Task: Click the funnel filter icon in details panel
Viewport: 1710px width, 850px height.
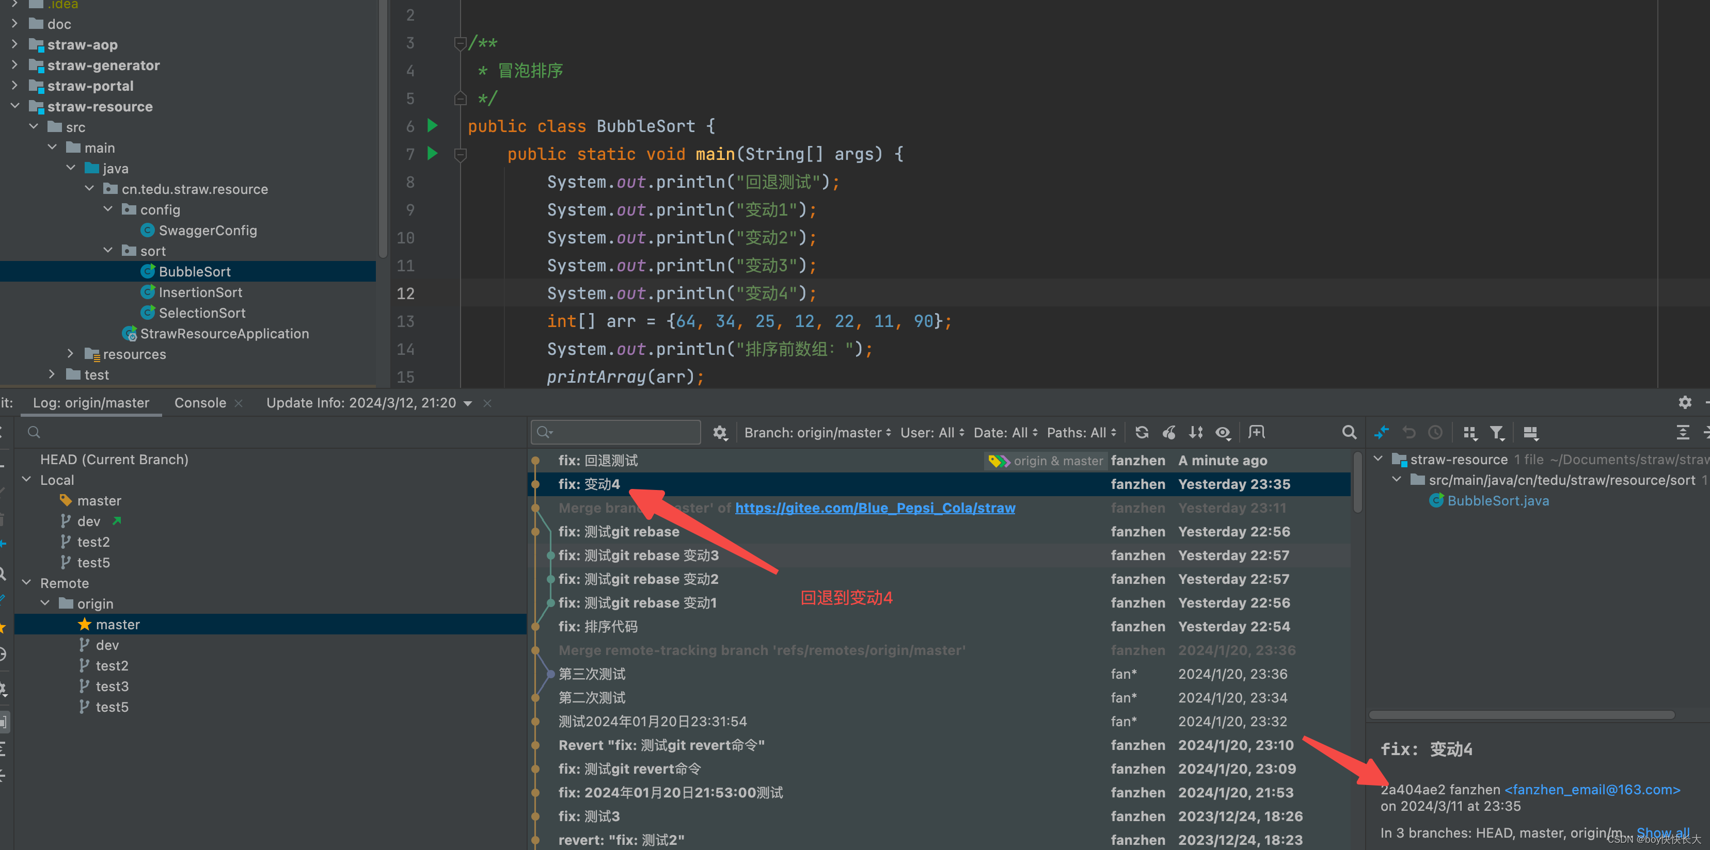Action: click(x=1497, y=433)
